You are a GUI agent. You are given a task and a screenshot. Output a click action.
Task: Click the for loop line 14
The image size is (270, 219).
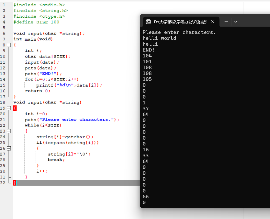coord(52,79)
